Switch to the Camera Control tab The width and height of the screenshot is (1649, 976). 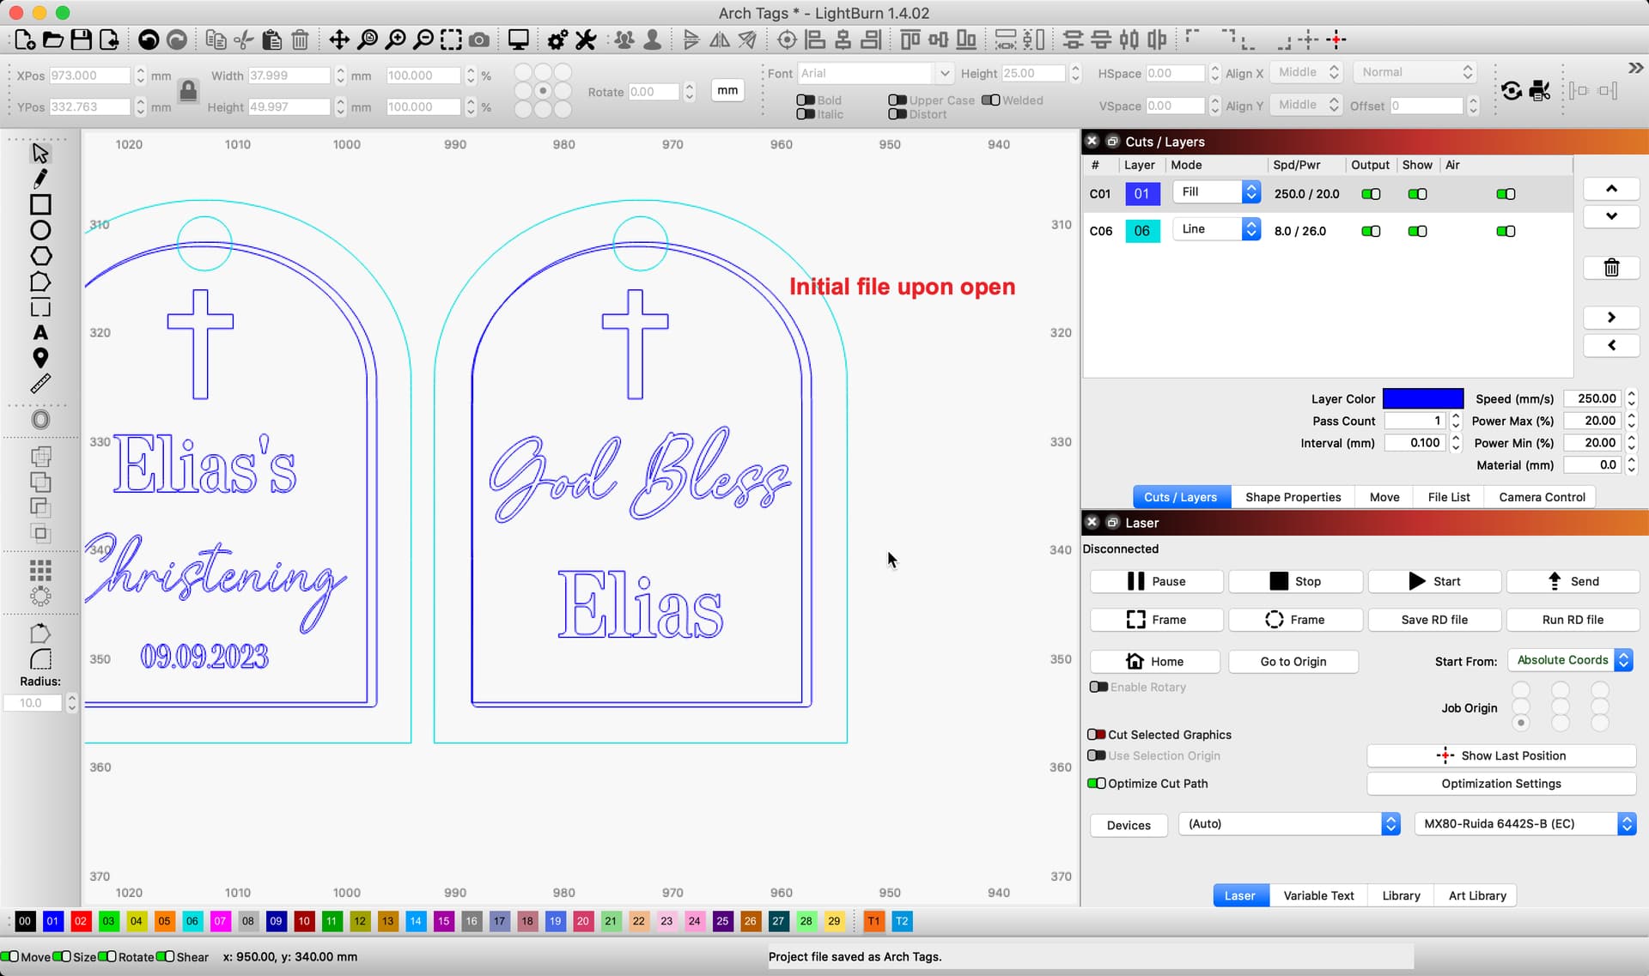tap(1542, 497)
